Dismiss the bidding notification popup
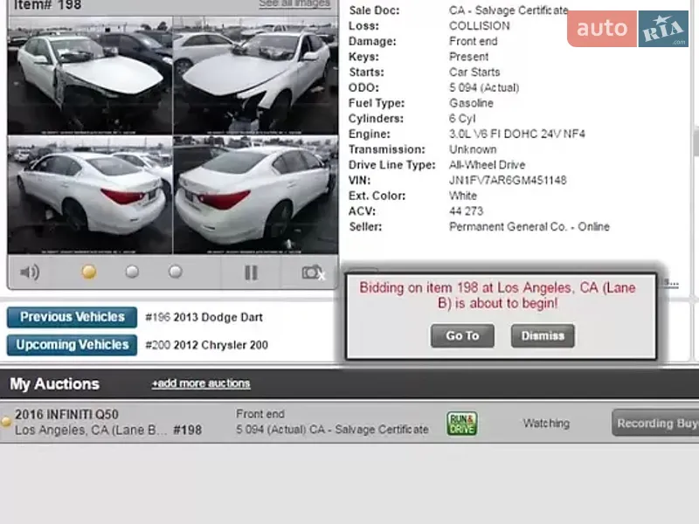Screen dimensions: 699x524 [543, 335]
